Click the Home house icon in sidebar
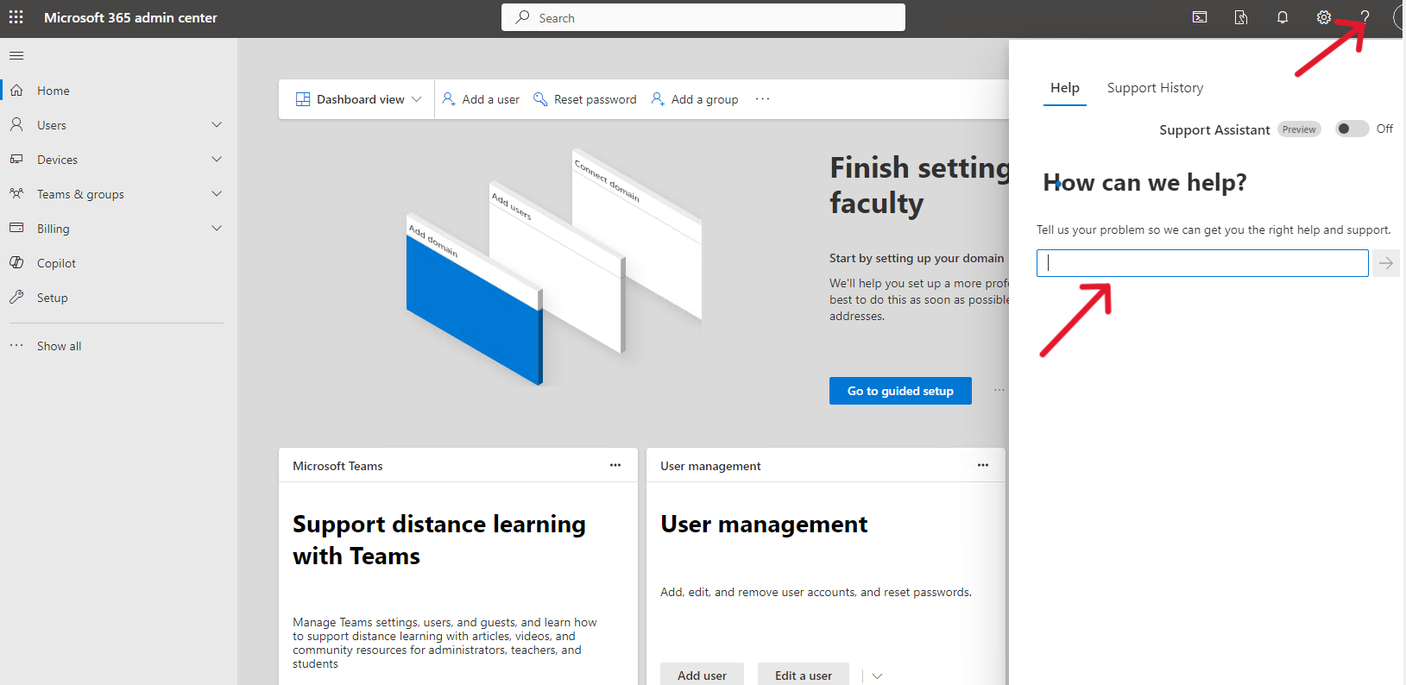Viewport: 1406px width, 685px height. pyautogui.click(x=16, y=91)
